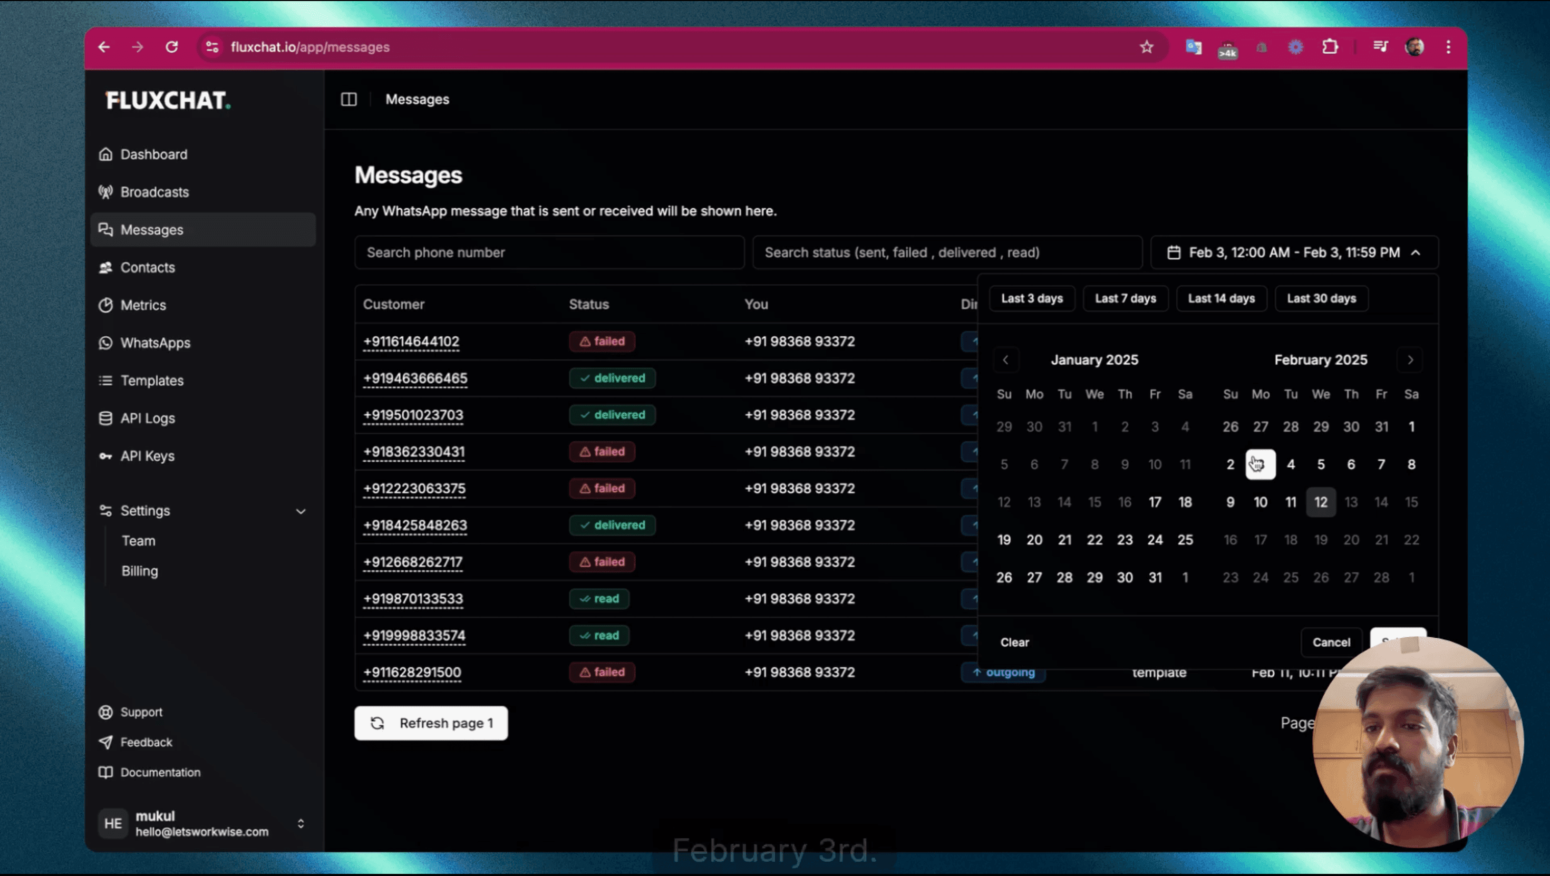This screenshot has width=1550, height=876.
Task: Go to the Metrics page
Action: tap(142, 305)
